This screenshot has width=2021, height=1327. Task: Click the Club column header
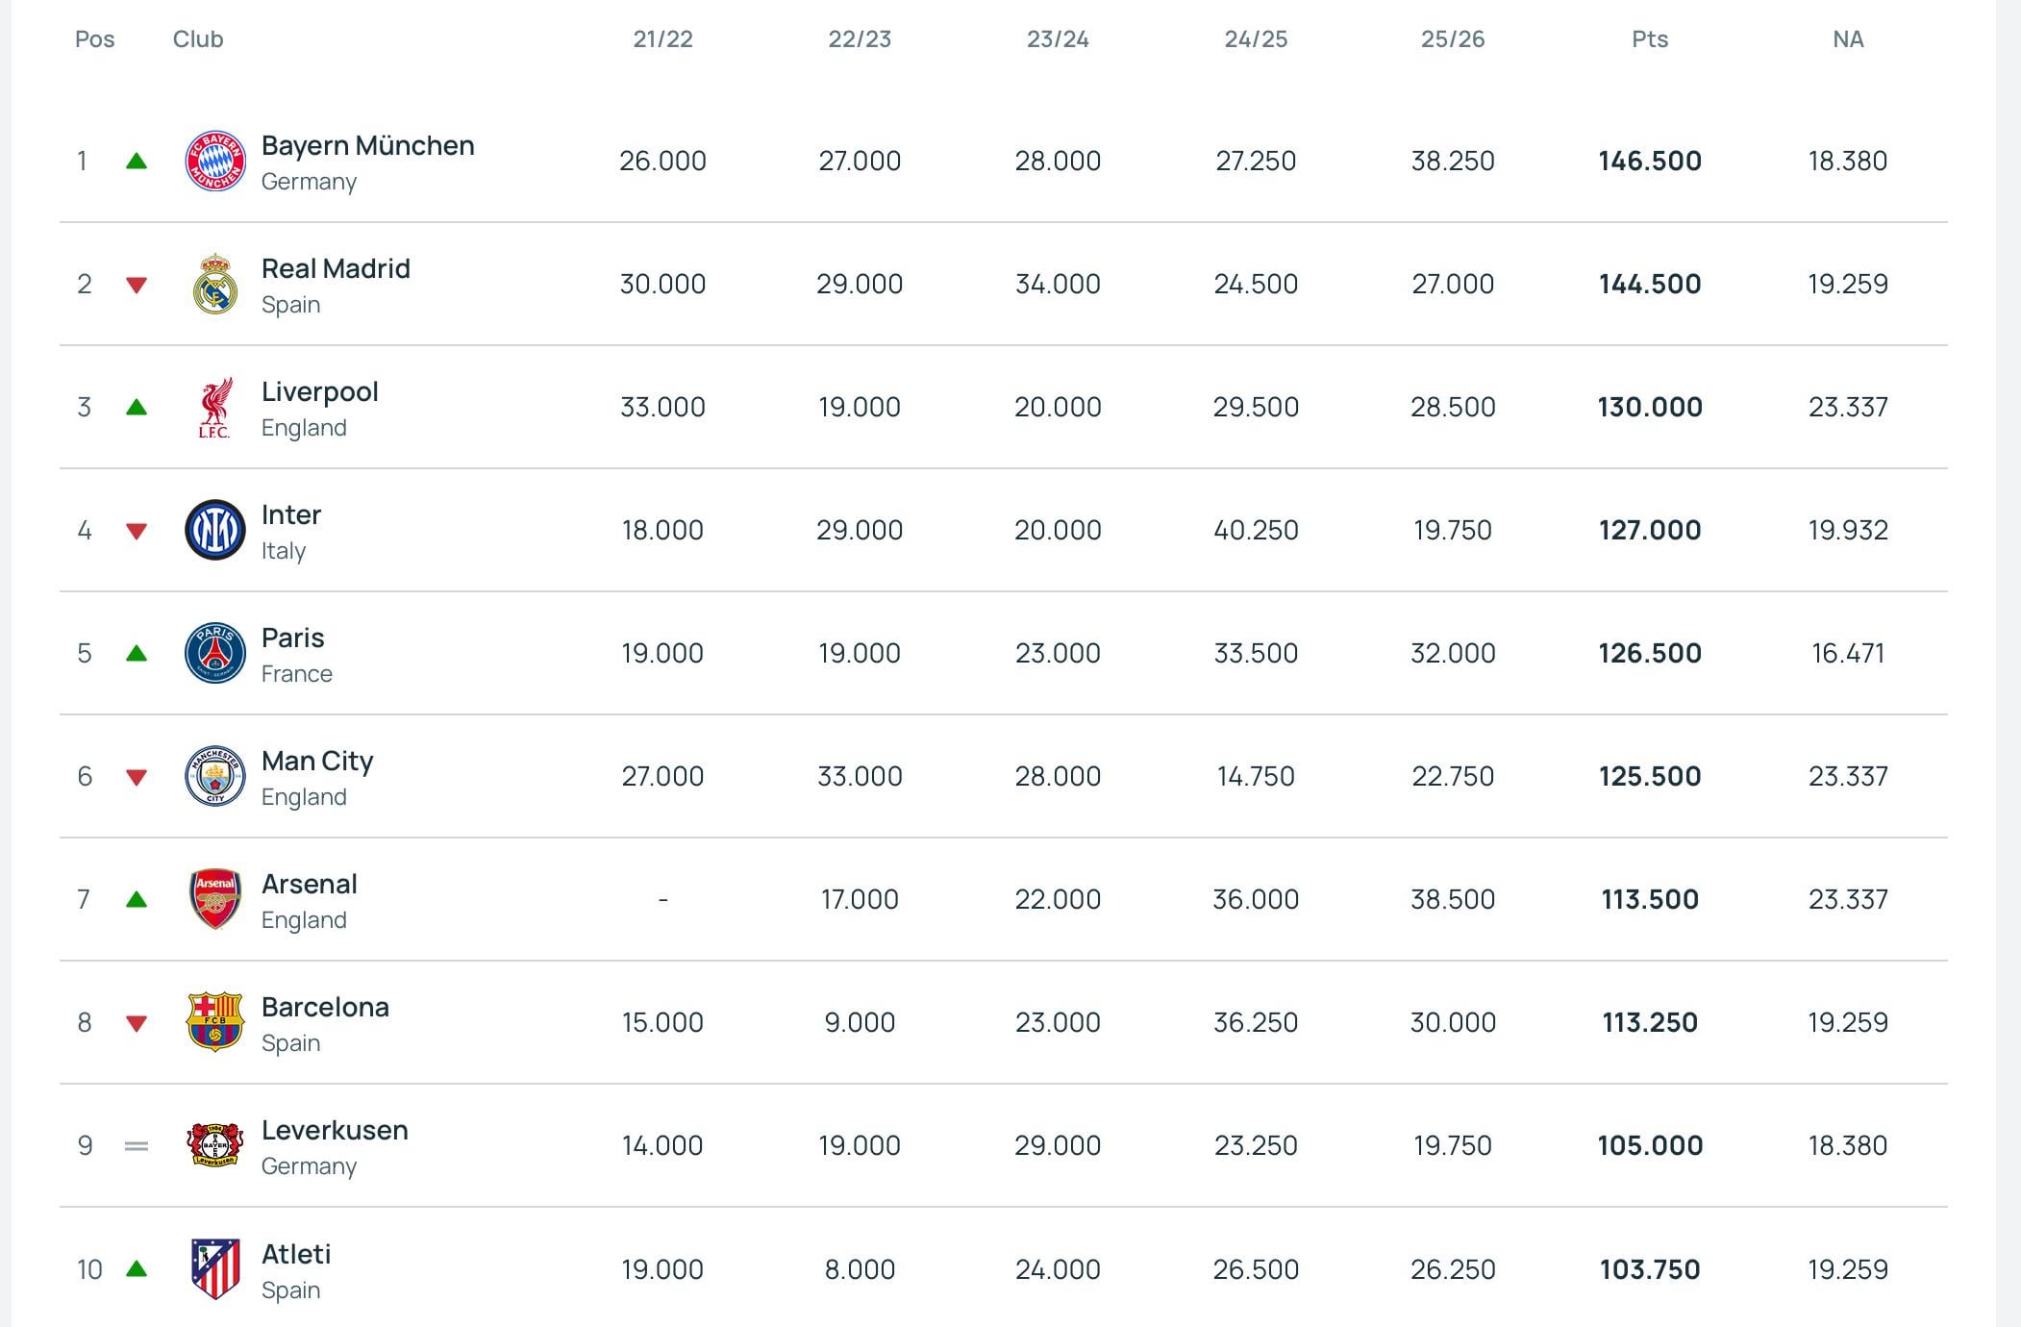(198, 39)
